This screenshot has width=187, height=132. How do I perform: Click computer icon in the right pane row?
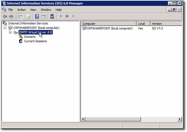84,28
